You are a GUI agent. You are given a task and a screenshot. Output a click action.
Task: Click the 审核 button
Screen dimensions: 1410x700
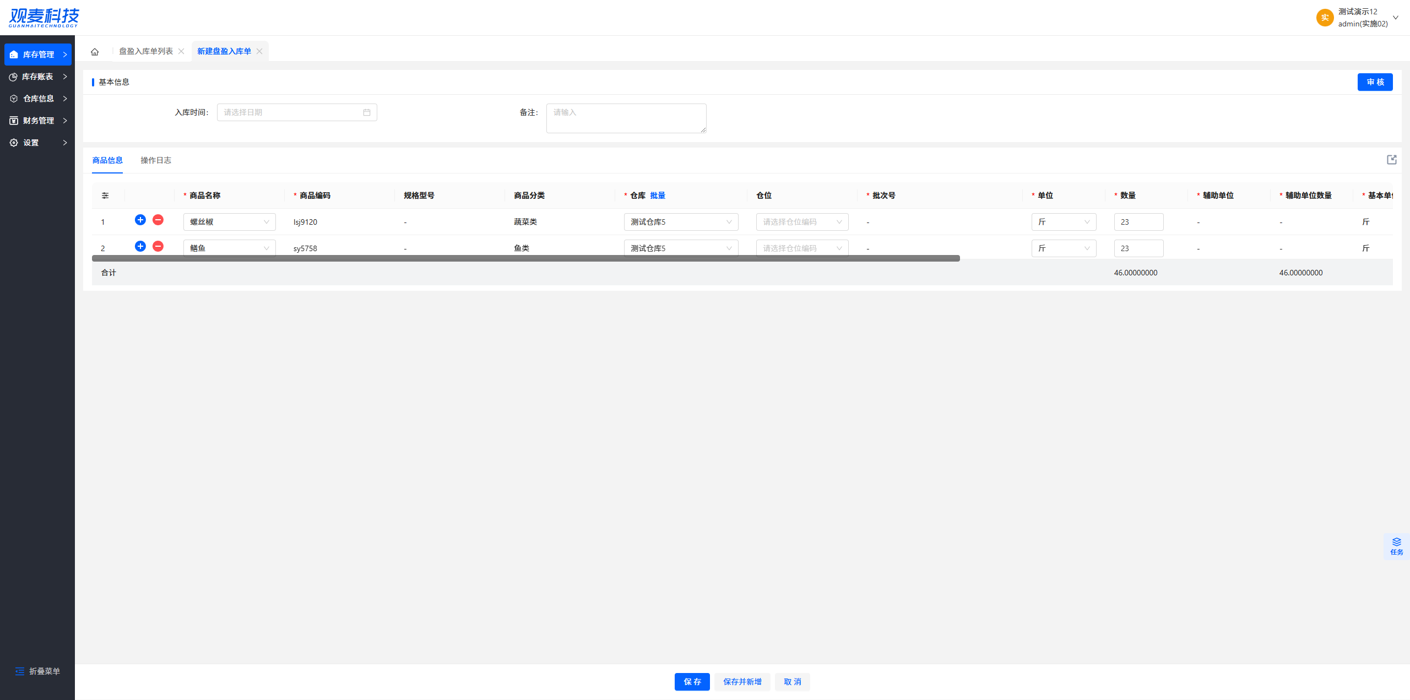click(x=1375, y=82)
